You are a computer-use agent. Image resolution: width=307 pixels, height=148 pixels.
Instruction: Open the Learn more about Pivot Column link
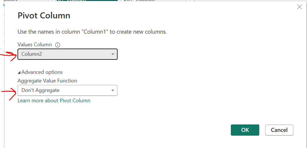pyautogui.click(x=54, y=101)
